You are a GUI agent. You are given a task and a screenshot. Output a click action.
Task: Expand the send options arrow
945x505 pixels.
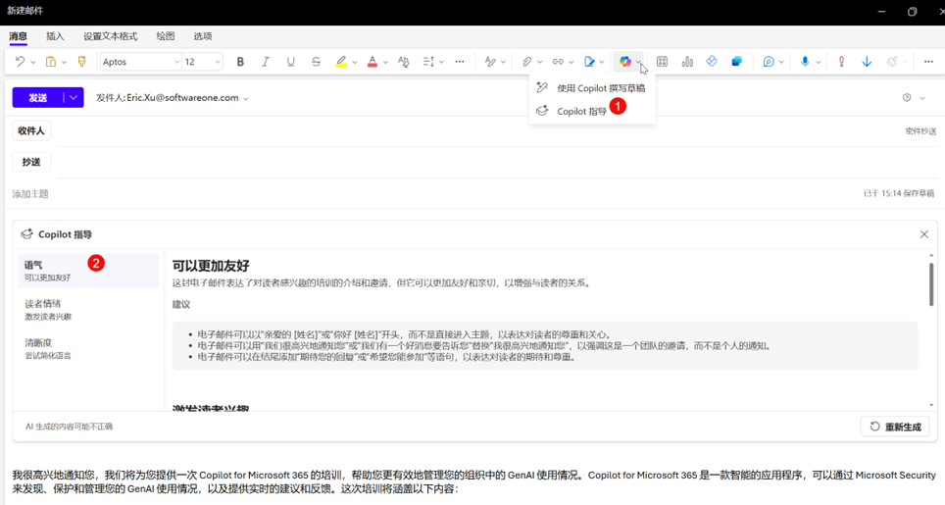tap(74, 98)
